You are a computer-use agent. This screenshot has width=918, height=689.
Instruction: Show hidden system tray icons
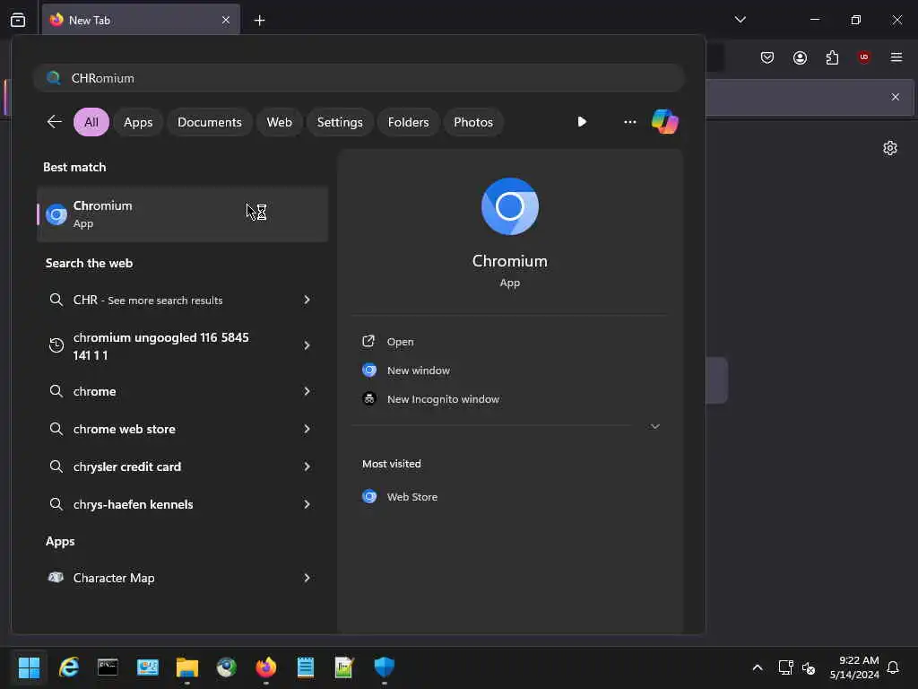click(x=757, y=667)
